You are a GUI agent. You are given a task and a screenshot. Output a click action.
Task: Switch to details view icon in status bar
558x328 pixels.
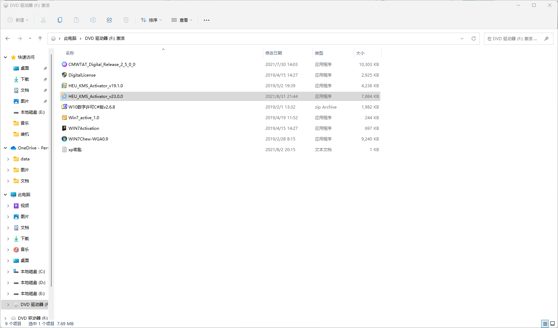click(545, 324)
